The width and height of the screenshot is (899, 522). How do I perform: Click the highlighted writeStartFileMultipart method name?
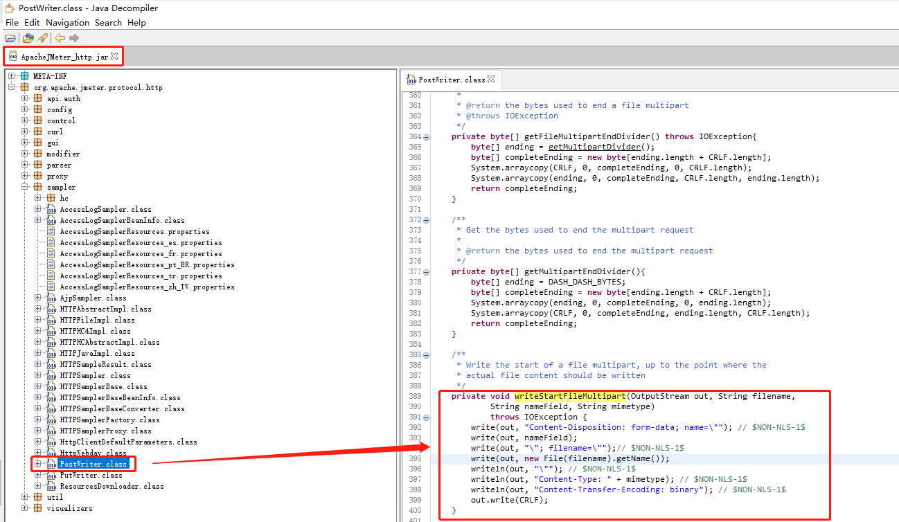pyautogui.click(x=570, y=396)
